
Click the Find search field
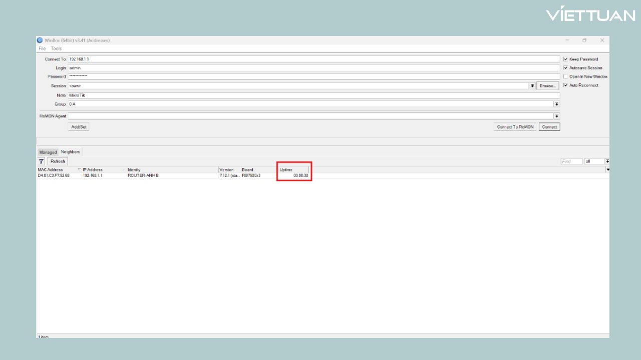[571, 161]
